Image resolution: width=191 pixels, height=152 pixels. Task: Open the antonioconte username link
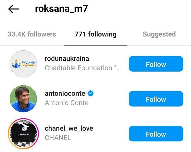click(x=65, y=93)
